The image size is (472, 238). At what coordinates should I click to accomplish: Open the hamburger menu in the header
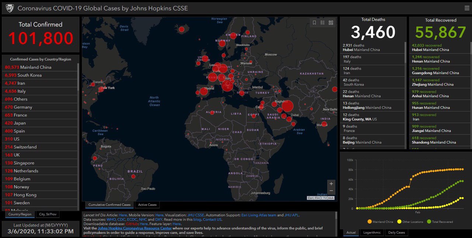click(467, 8)
